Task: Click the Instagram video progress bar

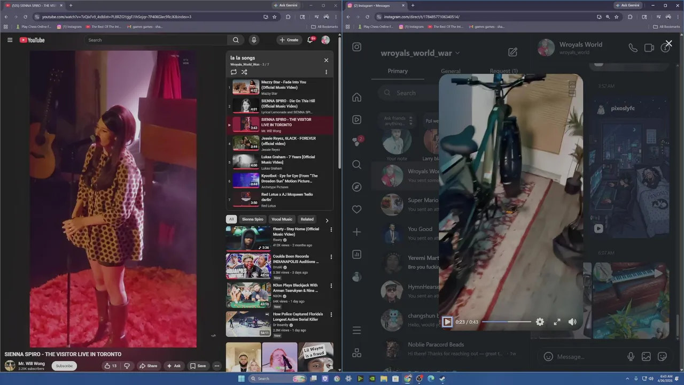Action: point(506,322)
